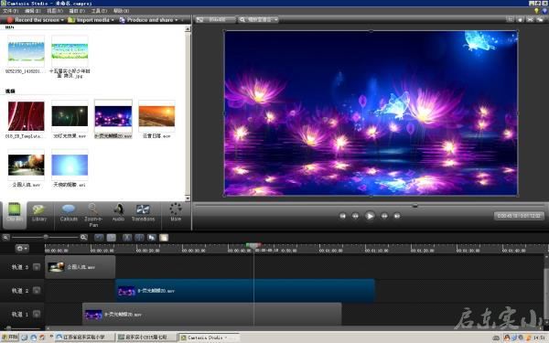Toggle the lock on track 3
Image resolution: width=549 pixels, height=343 pixels.
pos(37,267)
